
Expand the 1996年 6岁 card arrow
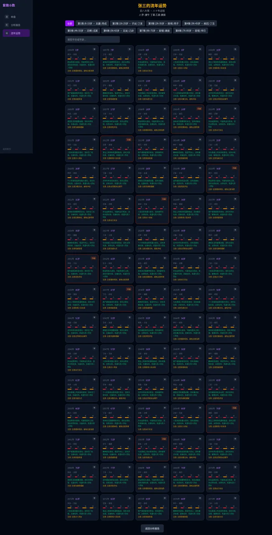click(94, 49)
